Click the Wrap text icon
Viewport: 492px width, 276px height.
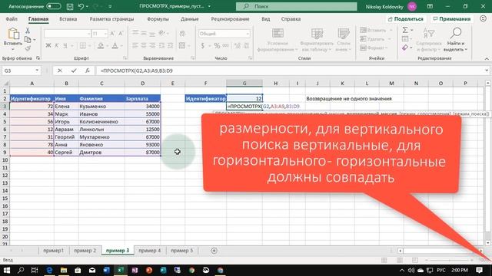tap(182, 34)
